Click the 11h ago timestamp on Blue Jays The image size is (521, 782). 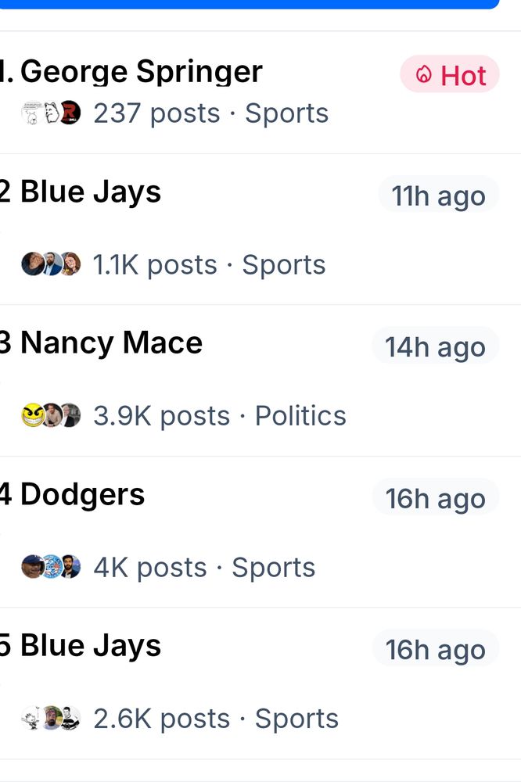[438, 195]
